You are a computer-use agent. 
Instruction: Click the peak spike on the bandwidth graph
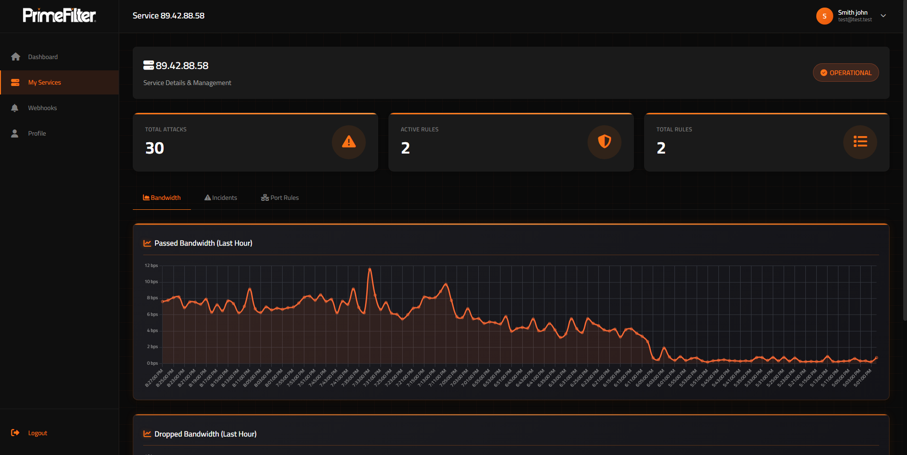[370, 268]
